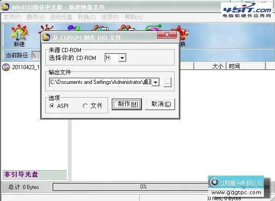Image resolution: width=275 pixels, height=201 pixels.
Task: Click the disc icon beside 20110423_1
Action: [6, 67]
